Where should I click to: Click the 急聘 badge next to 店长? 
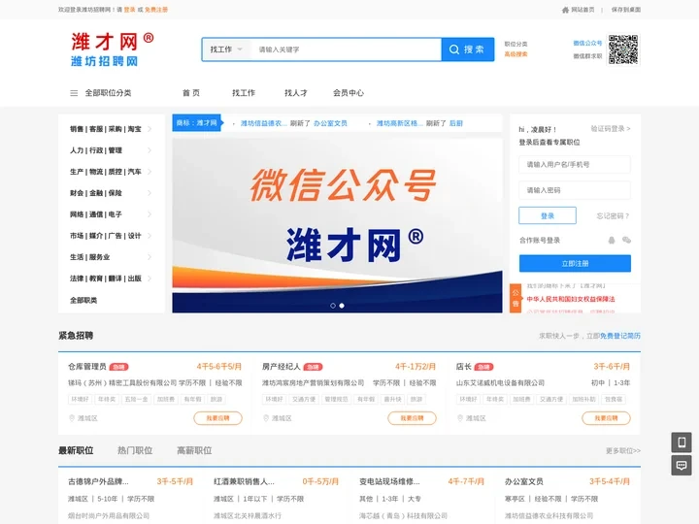click(x=483, y=367)
